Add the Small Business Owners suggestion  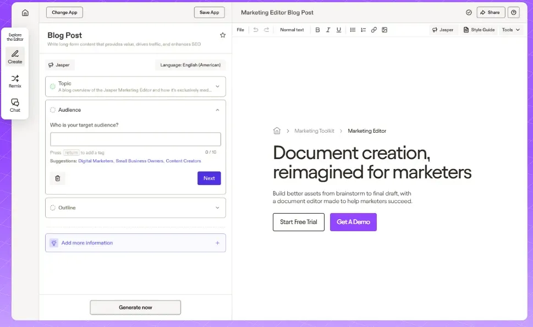click(x=140, y=161)
